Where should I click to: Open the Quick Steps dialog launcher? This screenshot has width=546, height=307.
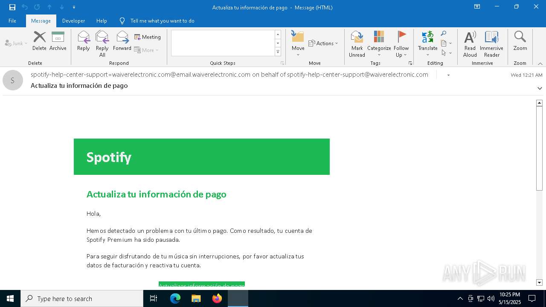282,63
